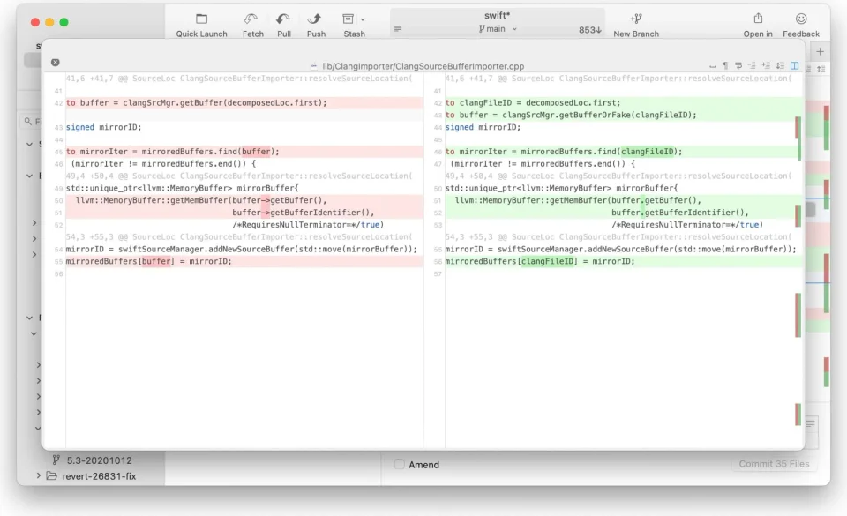Click the added line containing getBufferOrFake(clangFileID)
The image size is (847, 516).
pos(622,115)
